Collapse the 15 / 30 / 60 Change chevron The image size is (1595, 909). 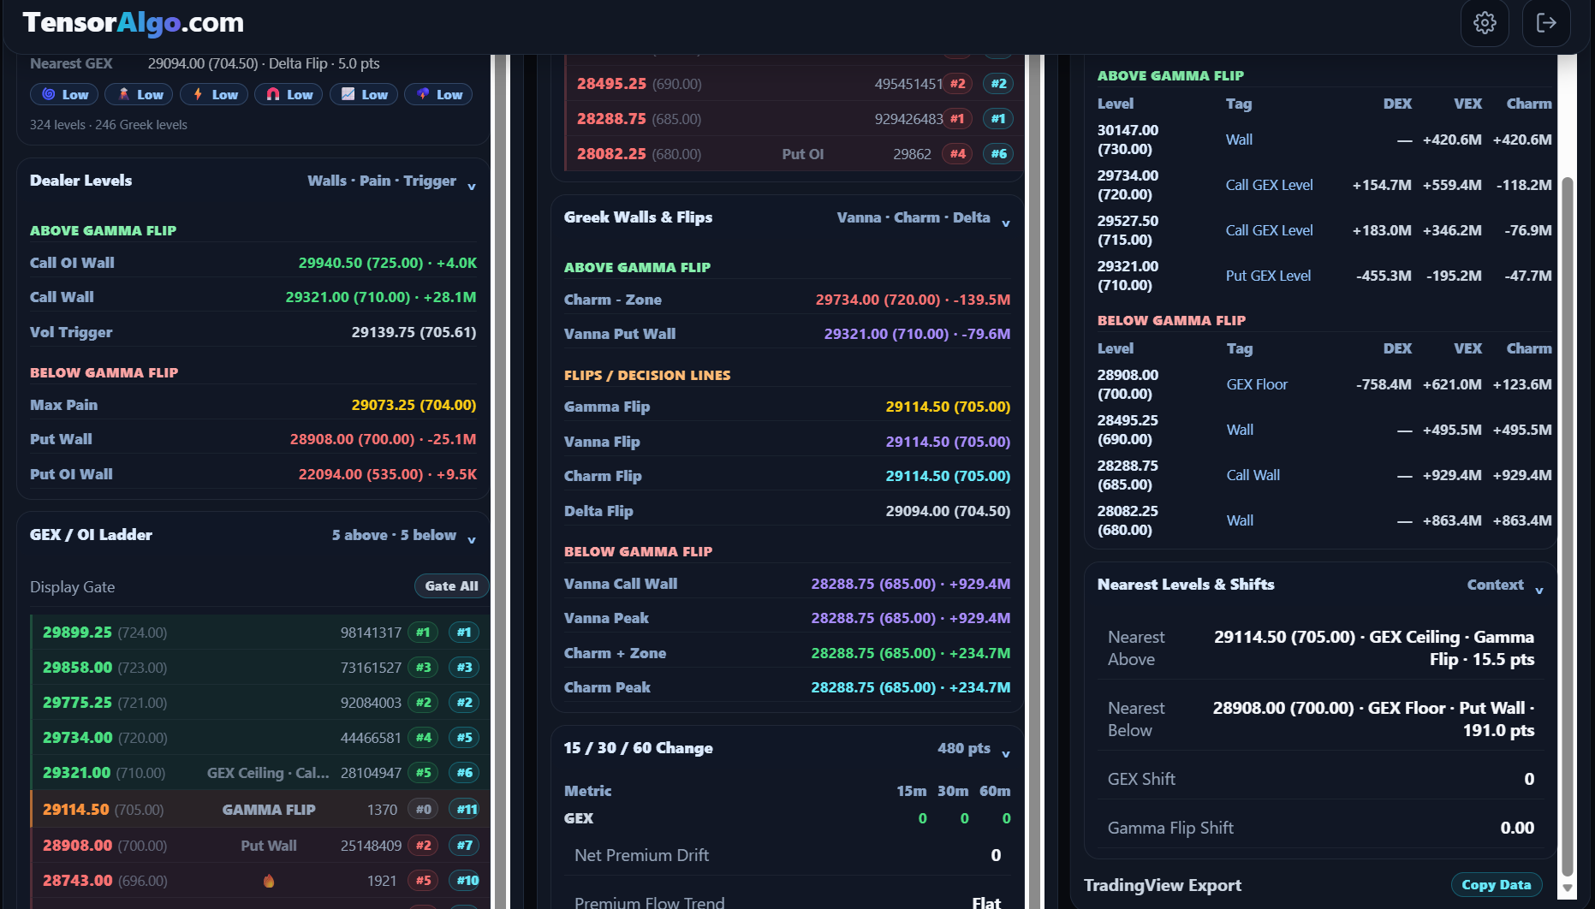coord(1006,753)
